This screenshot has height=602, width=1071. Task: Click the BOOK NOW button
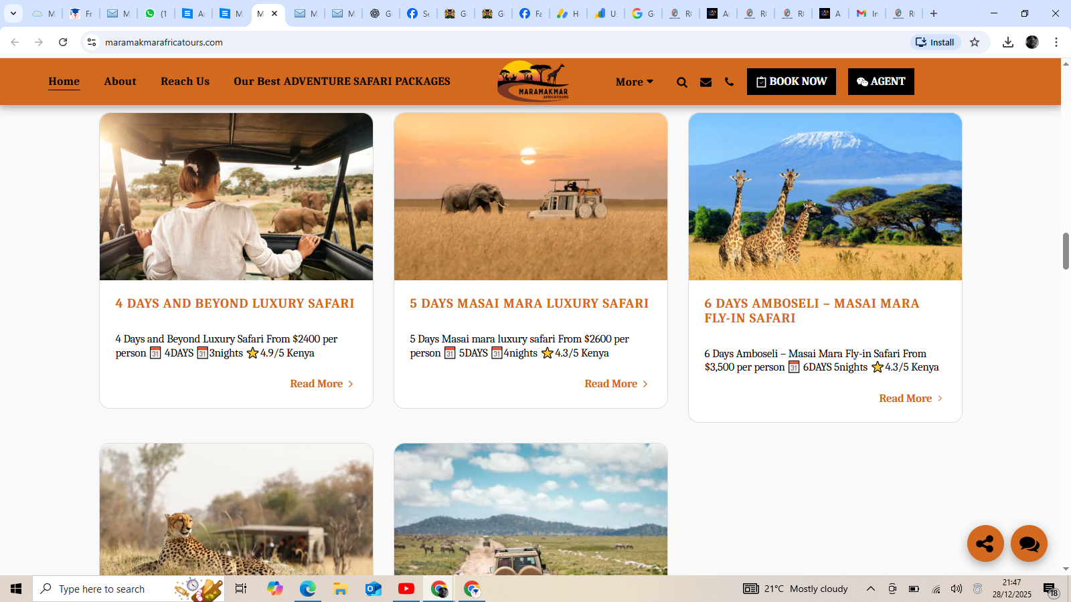791,82
